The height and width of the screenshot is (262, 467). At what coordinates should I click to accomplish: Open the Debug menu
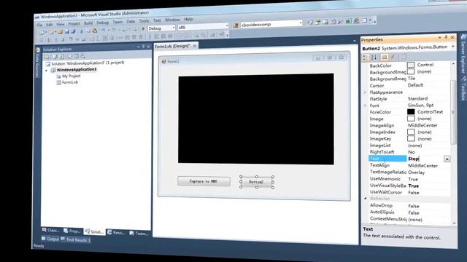(x=102, y=23)
